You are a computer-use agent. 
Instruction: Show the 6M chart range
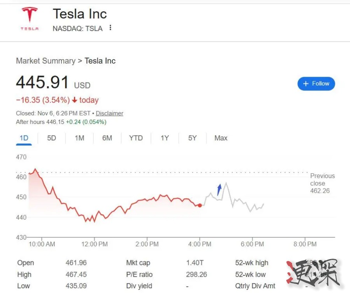(x=107, y=138)
